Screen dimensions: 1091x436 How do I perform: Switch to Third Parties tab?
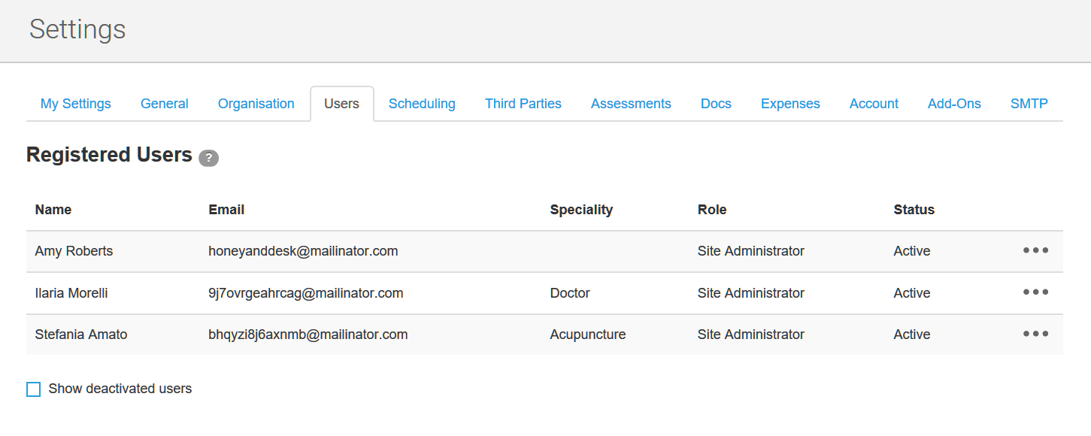(x=523, y=104)
